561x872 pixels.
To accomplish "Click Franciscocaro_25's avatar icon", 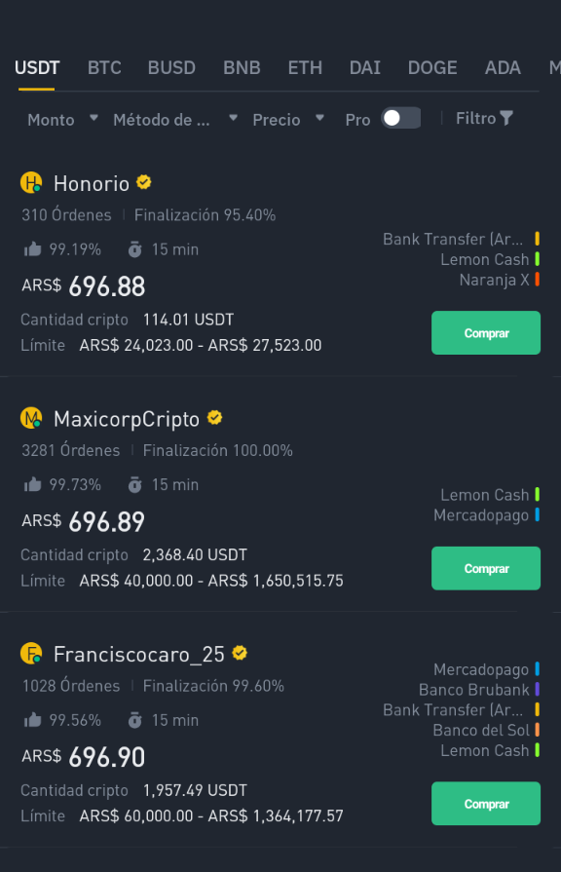I will click(x=31, y=653).
